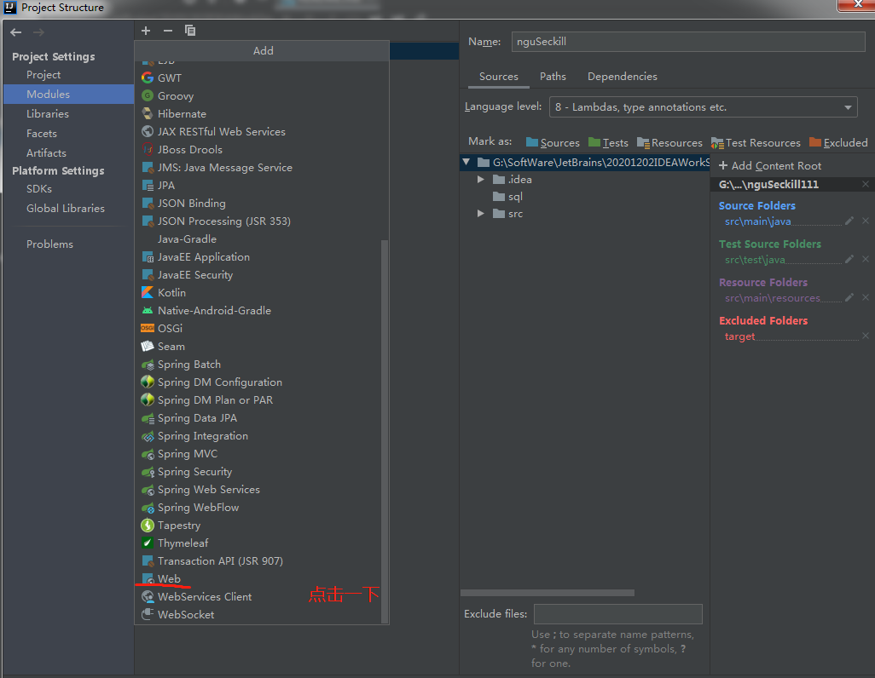Mark folder as Test Resources
The width and height of the screenshot is (875, 678).
tap(756, 143)
